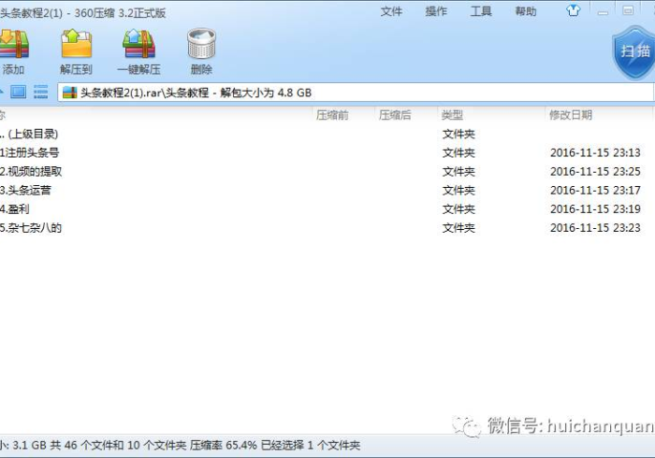Click the 删除 (Delete) trash can icon
655x458 pixels.
[201, 47]
